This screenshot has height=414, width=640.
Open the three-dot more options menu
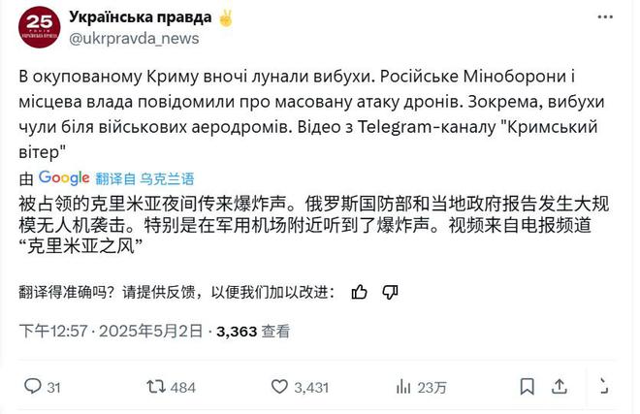(x=605, y=17)
